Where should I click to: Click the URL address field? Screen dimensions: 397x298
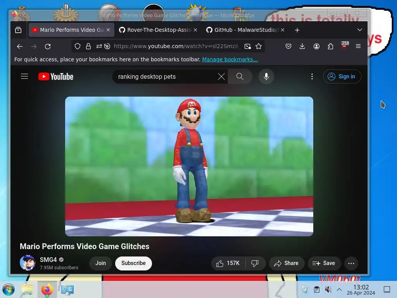pos(176,47)
